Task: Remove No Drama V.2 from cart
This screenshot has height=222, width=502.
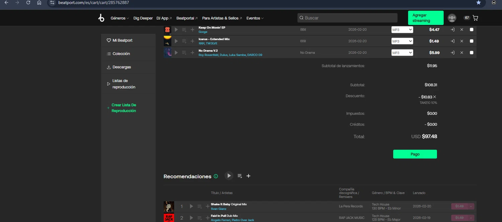Action: (462, 52)
